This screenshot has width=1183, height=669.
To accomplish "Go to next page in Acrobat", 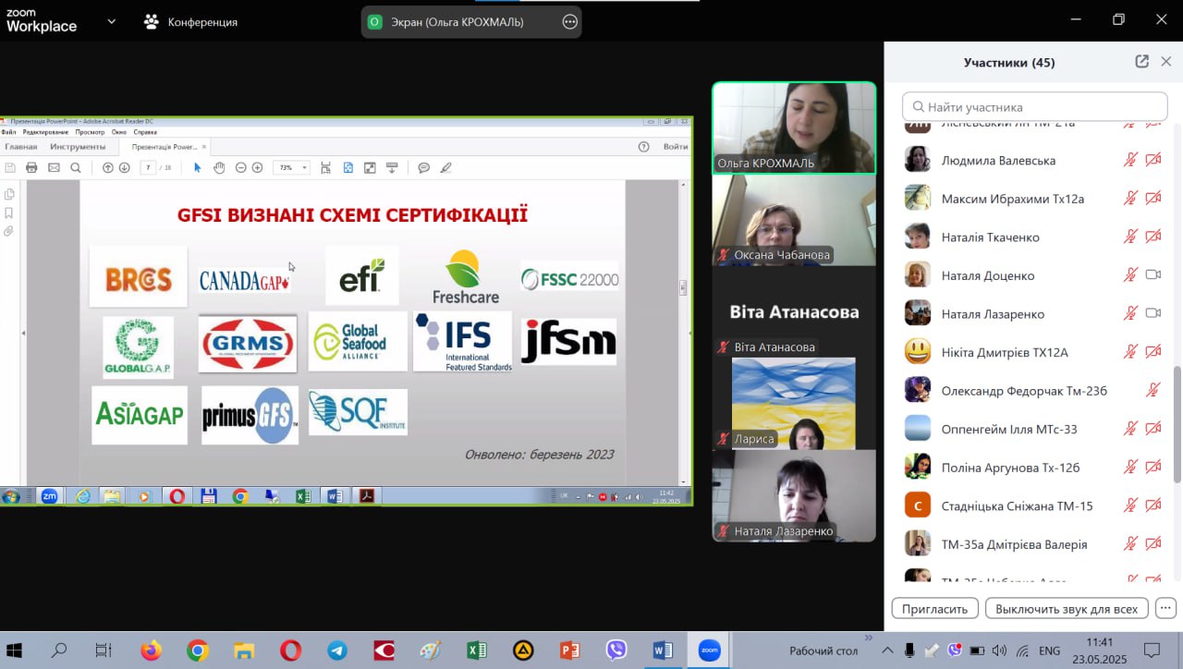I will coord(125,167).
